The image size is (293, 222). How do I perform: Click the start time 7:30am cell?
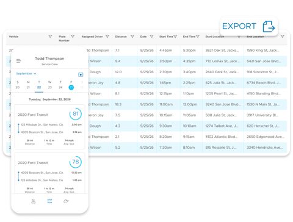tap(165, 148)
